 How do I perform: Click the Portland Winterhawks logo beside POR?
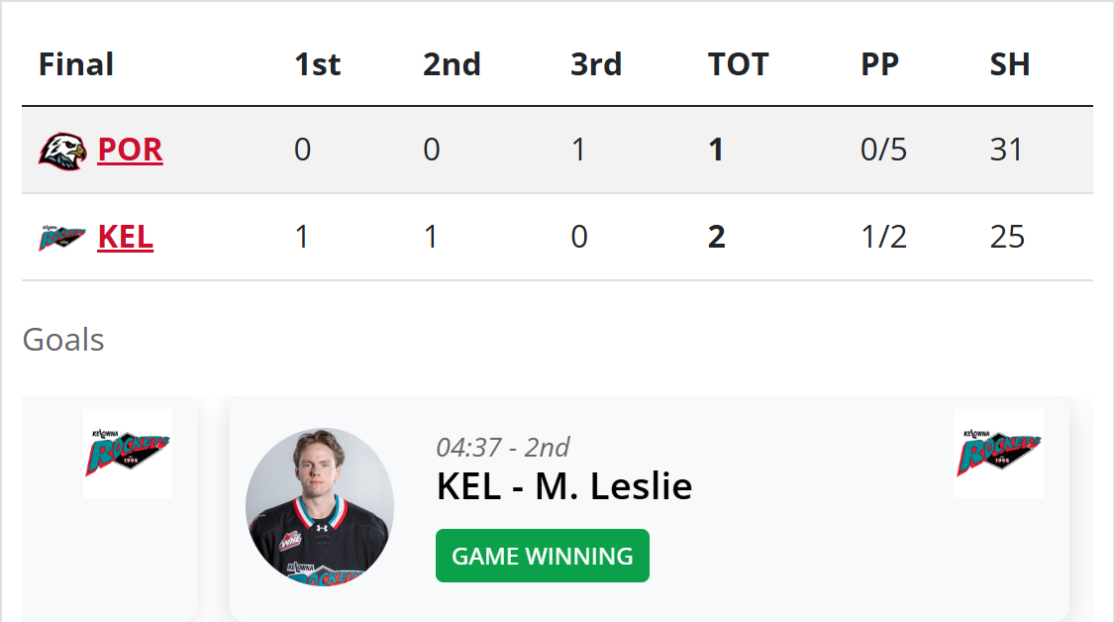(x=62, y=151)
